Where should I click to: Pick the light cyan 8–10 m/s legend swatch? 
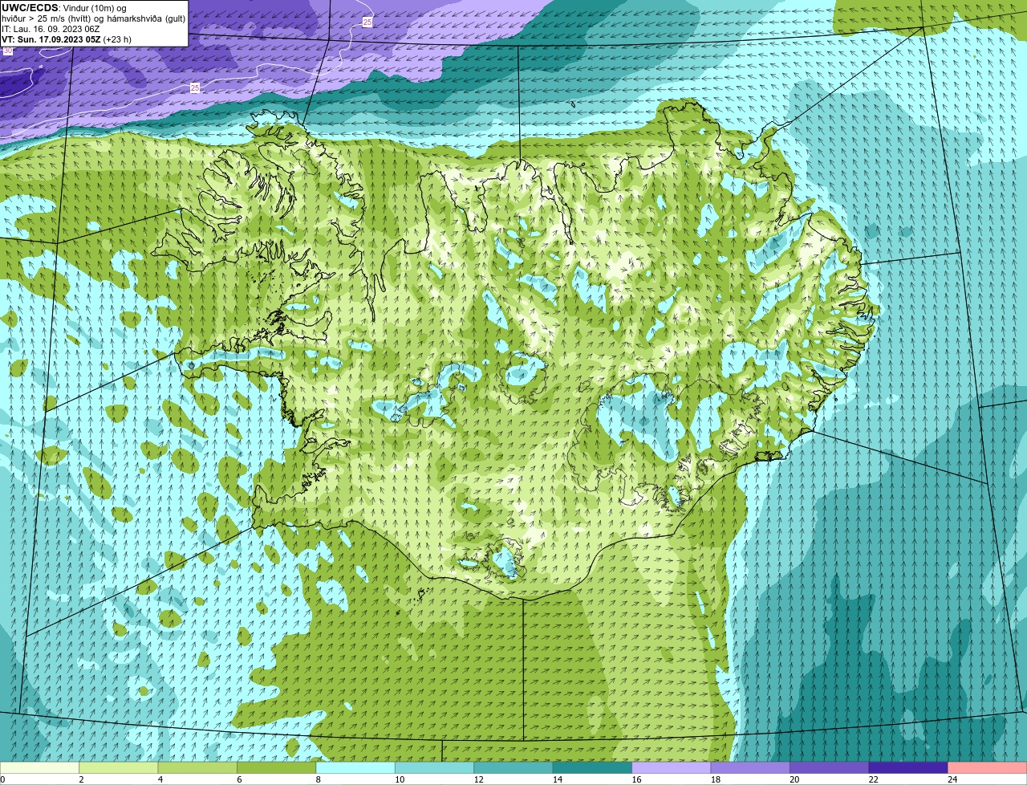click(355, 768)
